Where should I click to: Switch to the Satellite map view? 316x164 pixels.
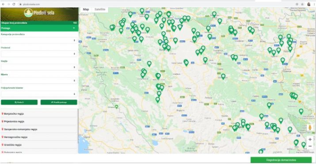click(x=100, y=9)
